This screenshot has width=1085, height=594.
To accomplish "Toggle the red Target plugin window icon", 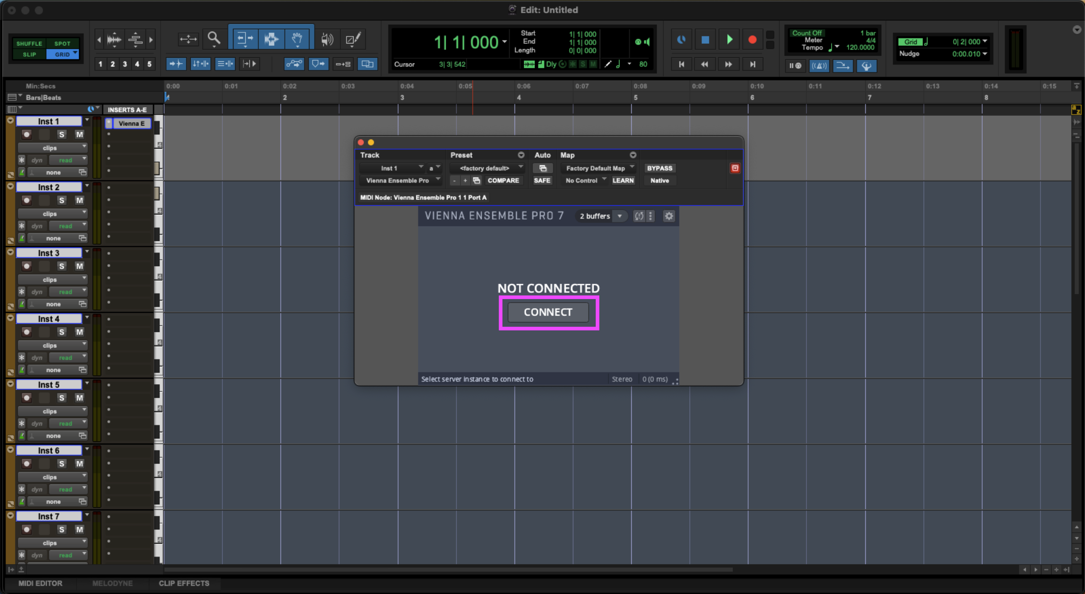I will click(x=735, y=168).
